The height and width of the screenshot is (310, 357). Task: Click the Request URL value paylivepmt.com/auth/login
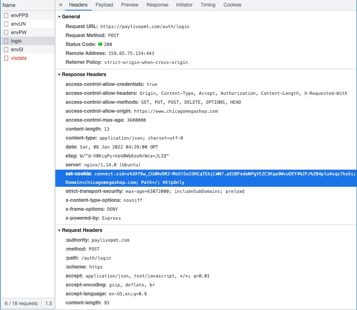(145, 26)
